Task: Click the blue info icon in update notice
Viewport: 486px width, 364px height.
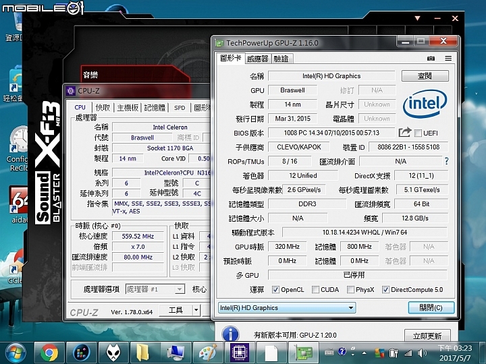Action: pos(230,334)
